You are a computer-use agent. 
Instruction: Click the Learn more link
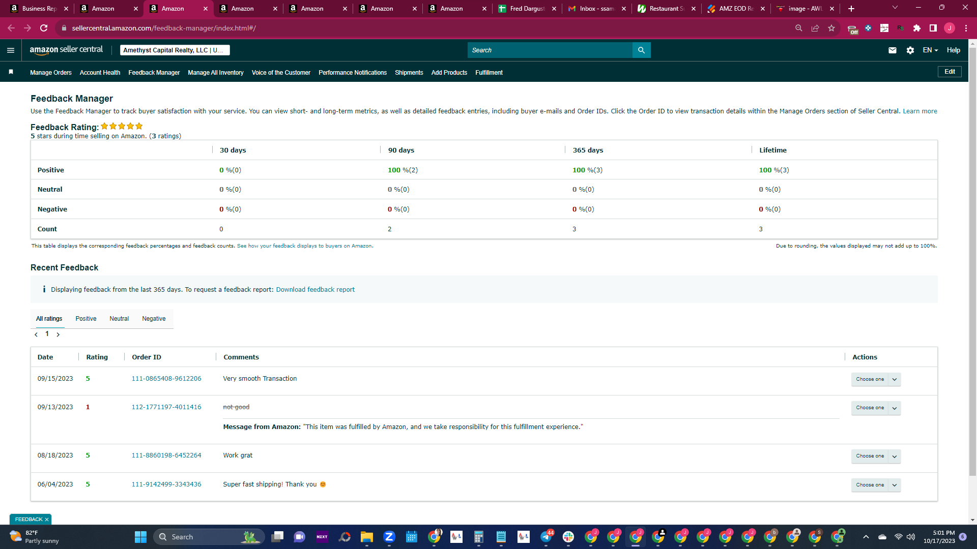pyautogui.click(x=920, y=111)
